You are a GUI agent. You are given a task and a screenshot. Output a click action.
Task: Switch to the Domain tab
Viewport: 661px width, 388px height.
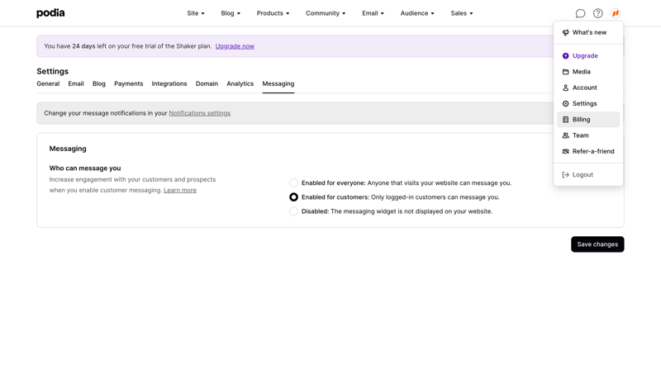click(x=207, y=84)
